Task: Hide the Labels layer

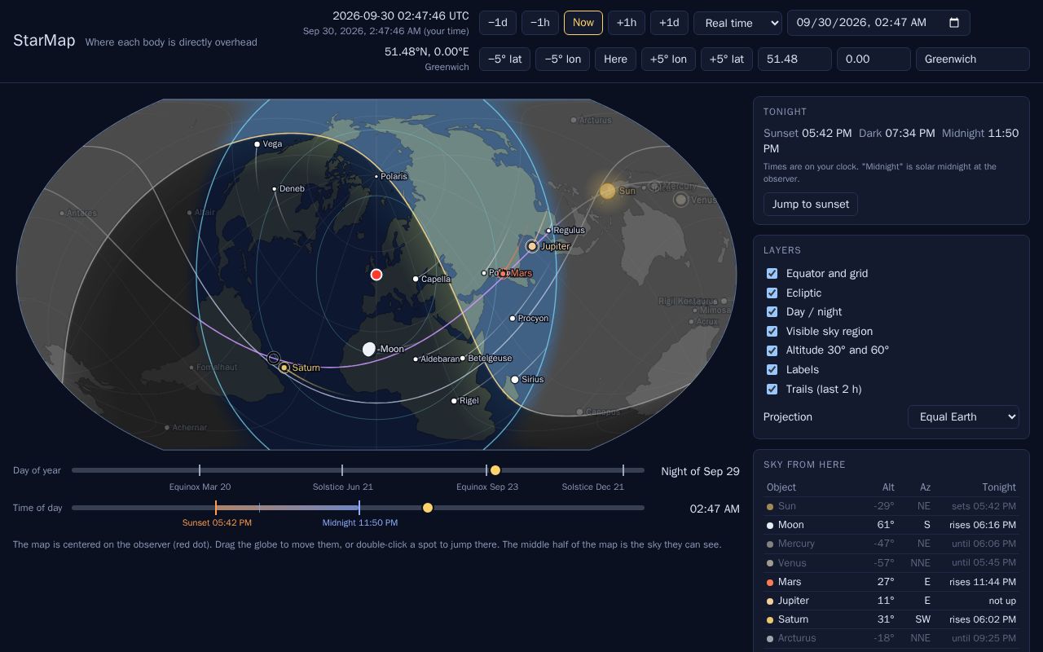Action: click(772, 370)
